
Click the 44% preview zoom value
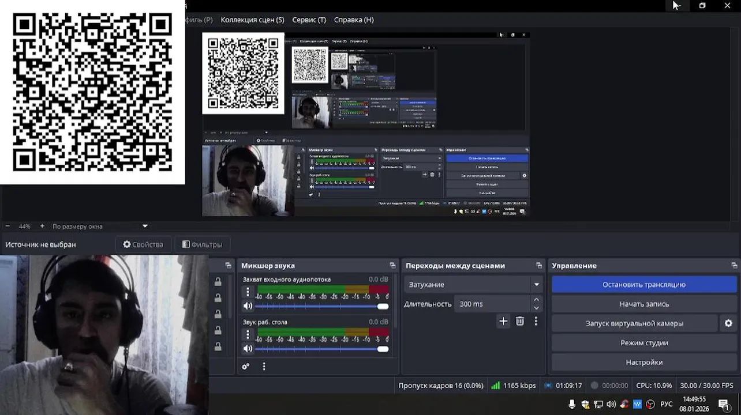click(24, 227)
